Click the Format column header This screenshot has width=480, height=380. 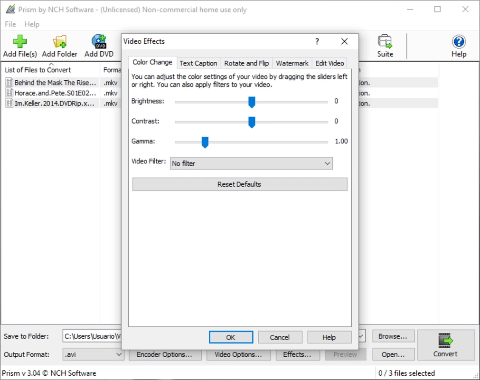point(112,70)
